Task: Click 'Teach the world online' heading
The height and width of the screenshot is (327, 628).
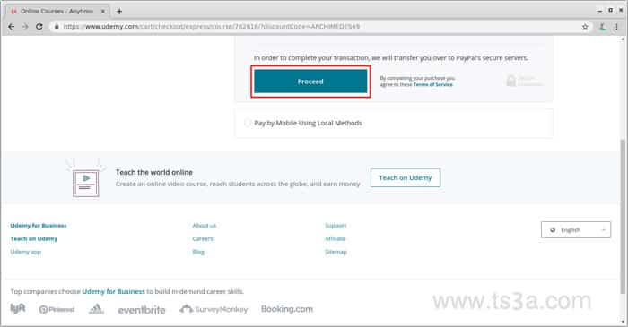Action: (x=154, y=172)
